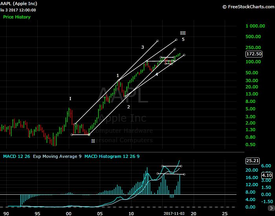
Task: Click the 12.00 MACD axis label
Action: (x=252, y=185)
